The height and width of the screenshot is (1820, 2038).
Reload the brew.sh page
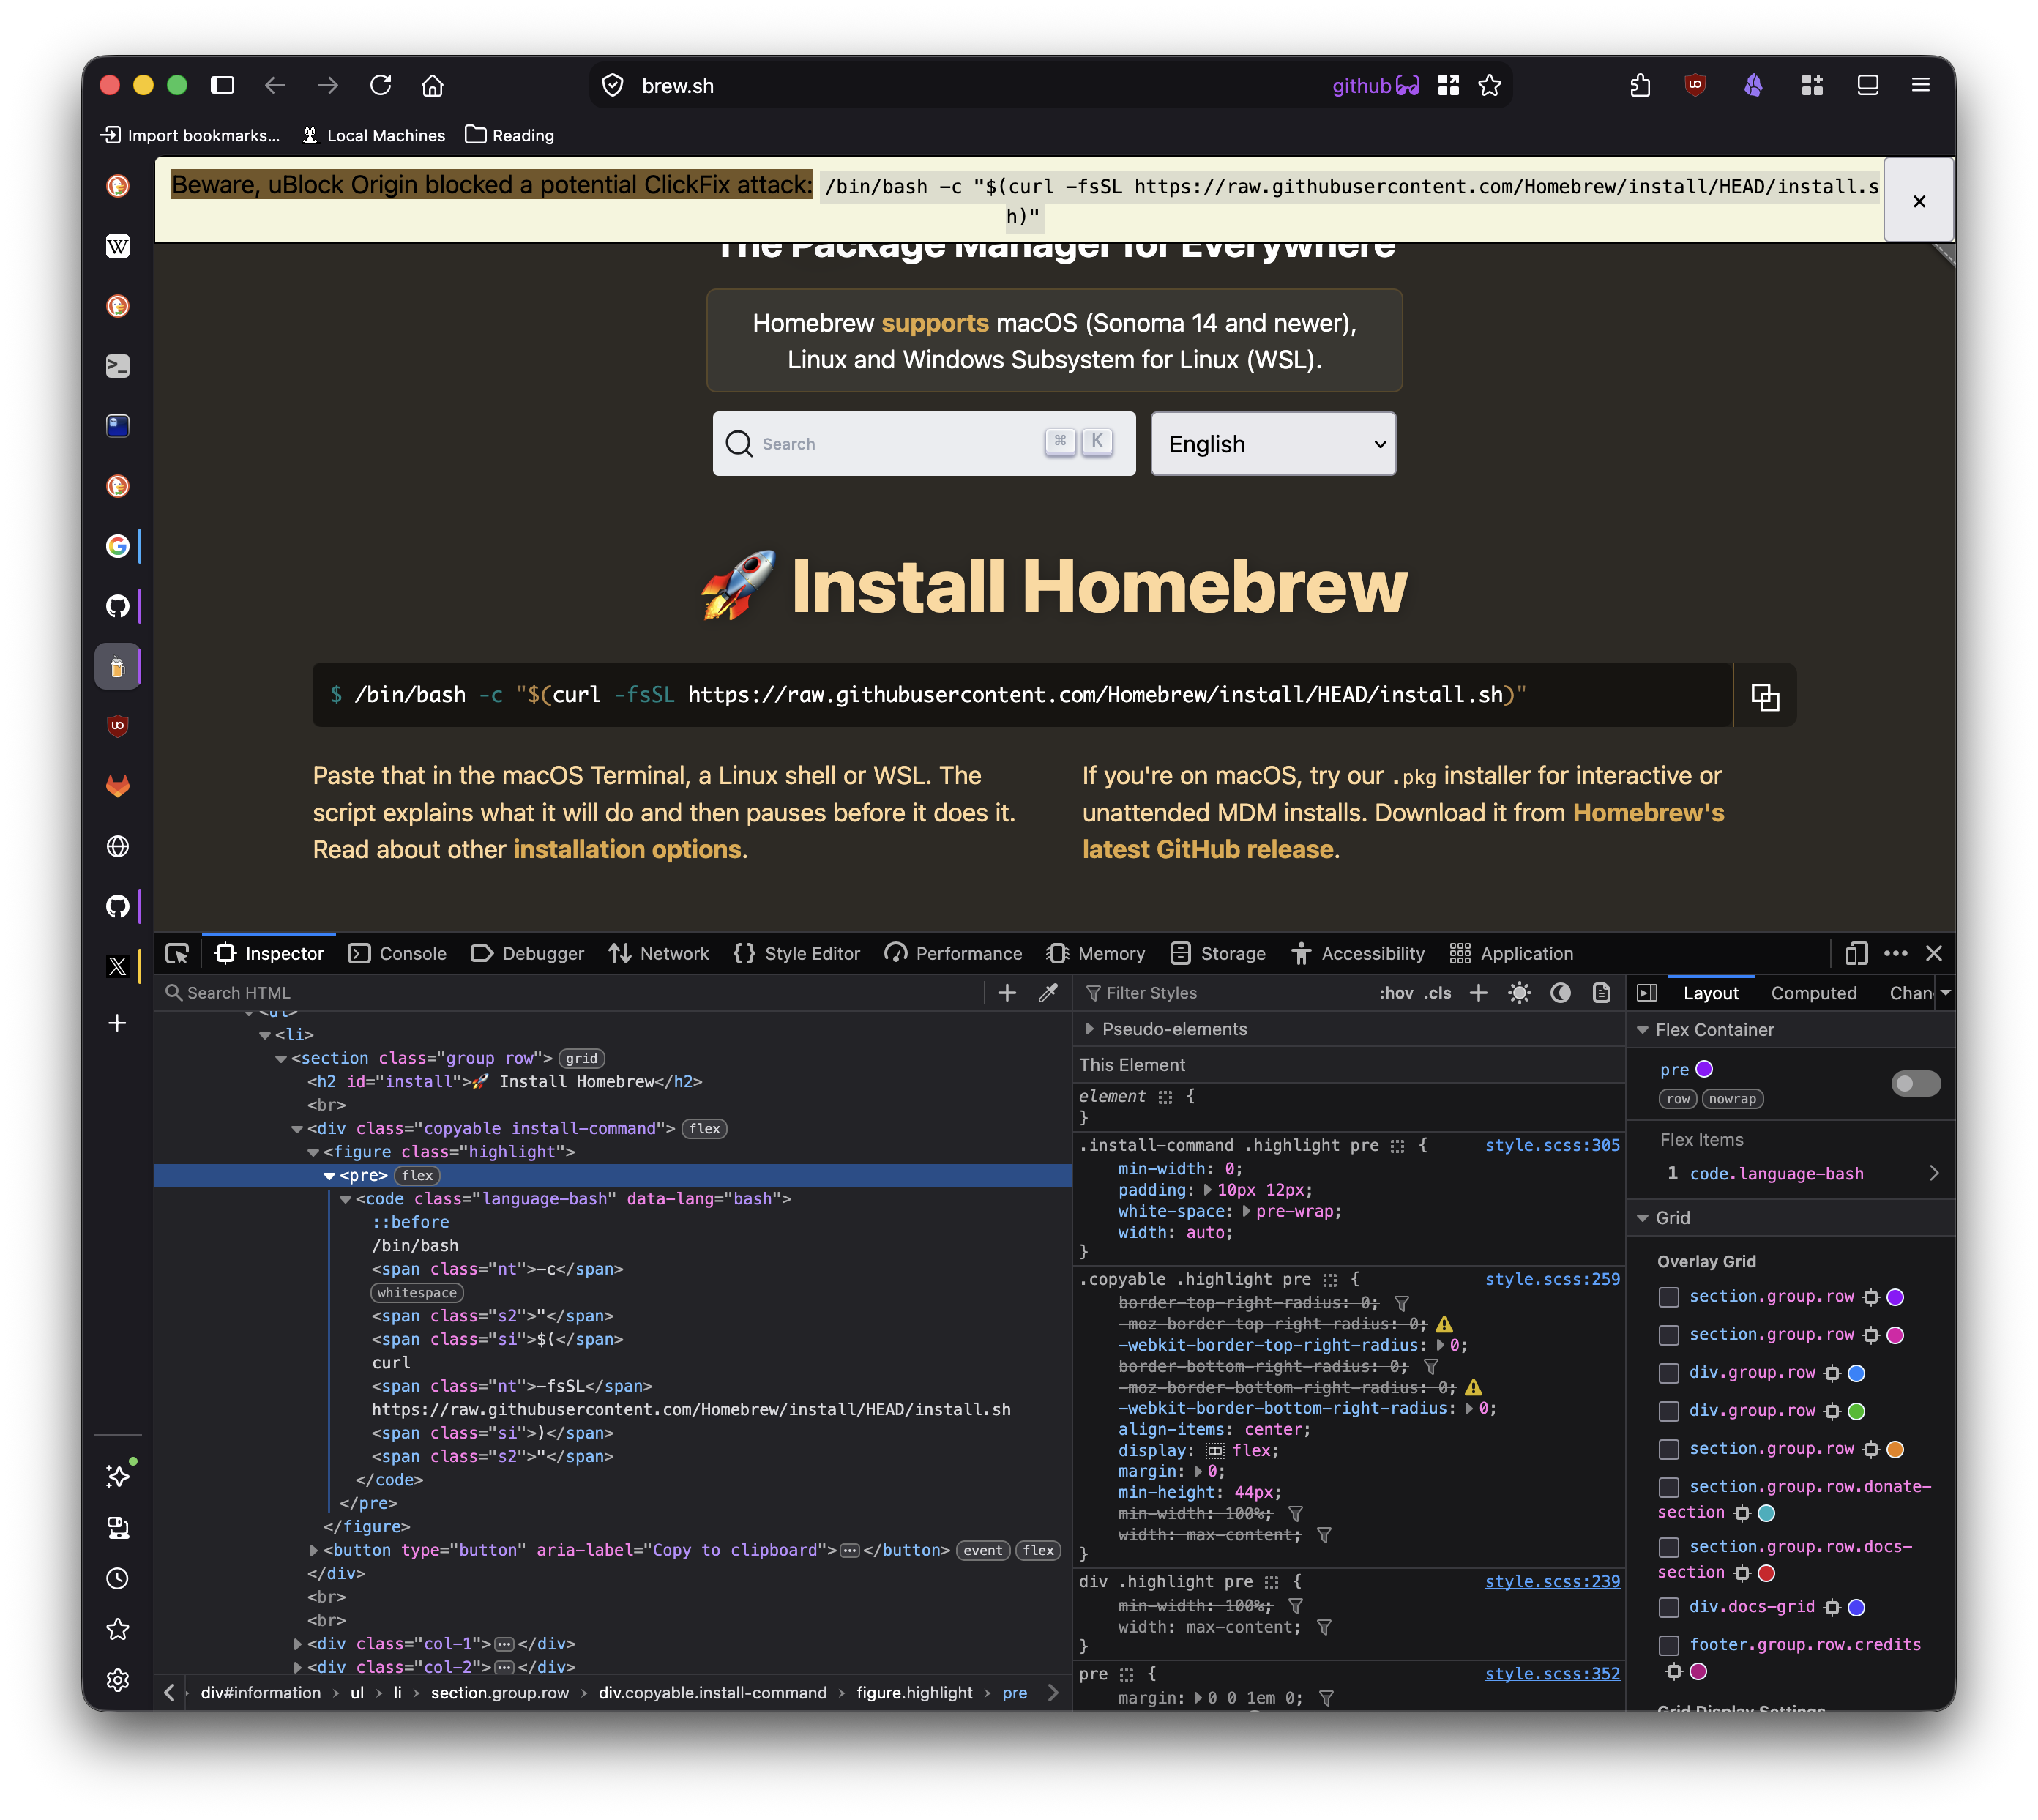(x=380, y=85)
